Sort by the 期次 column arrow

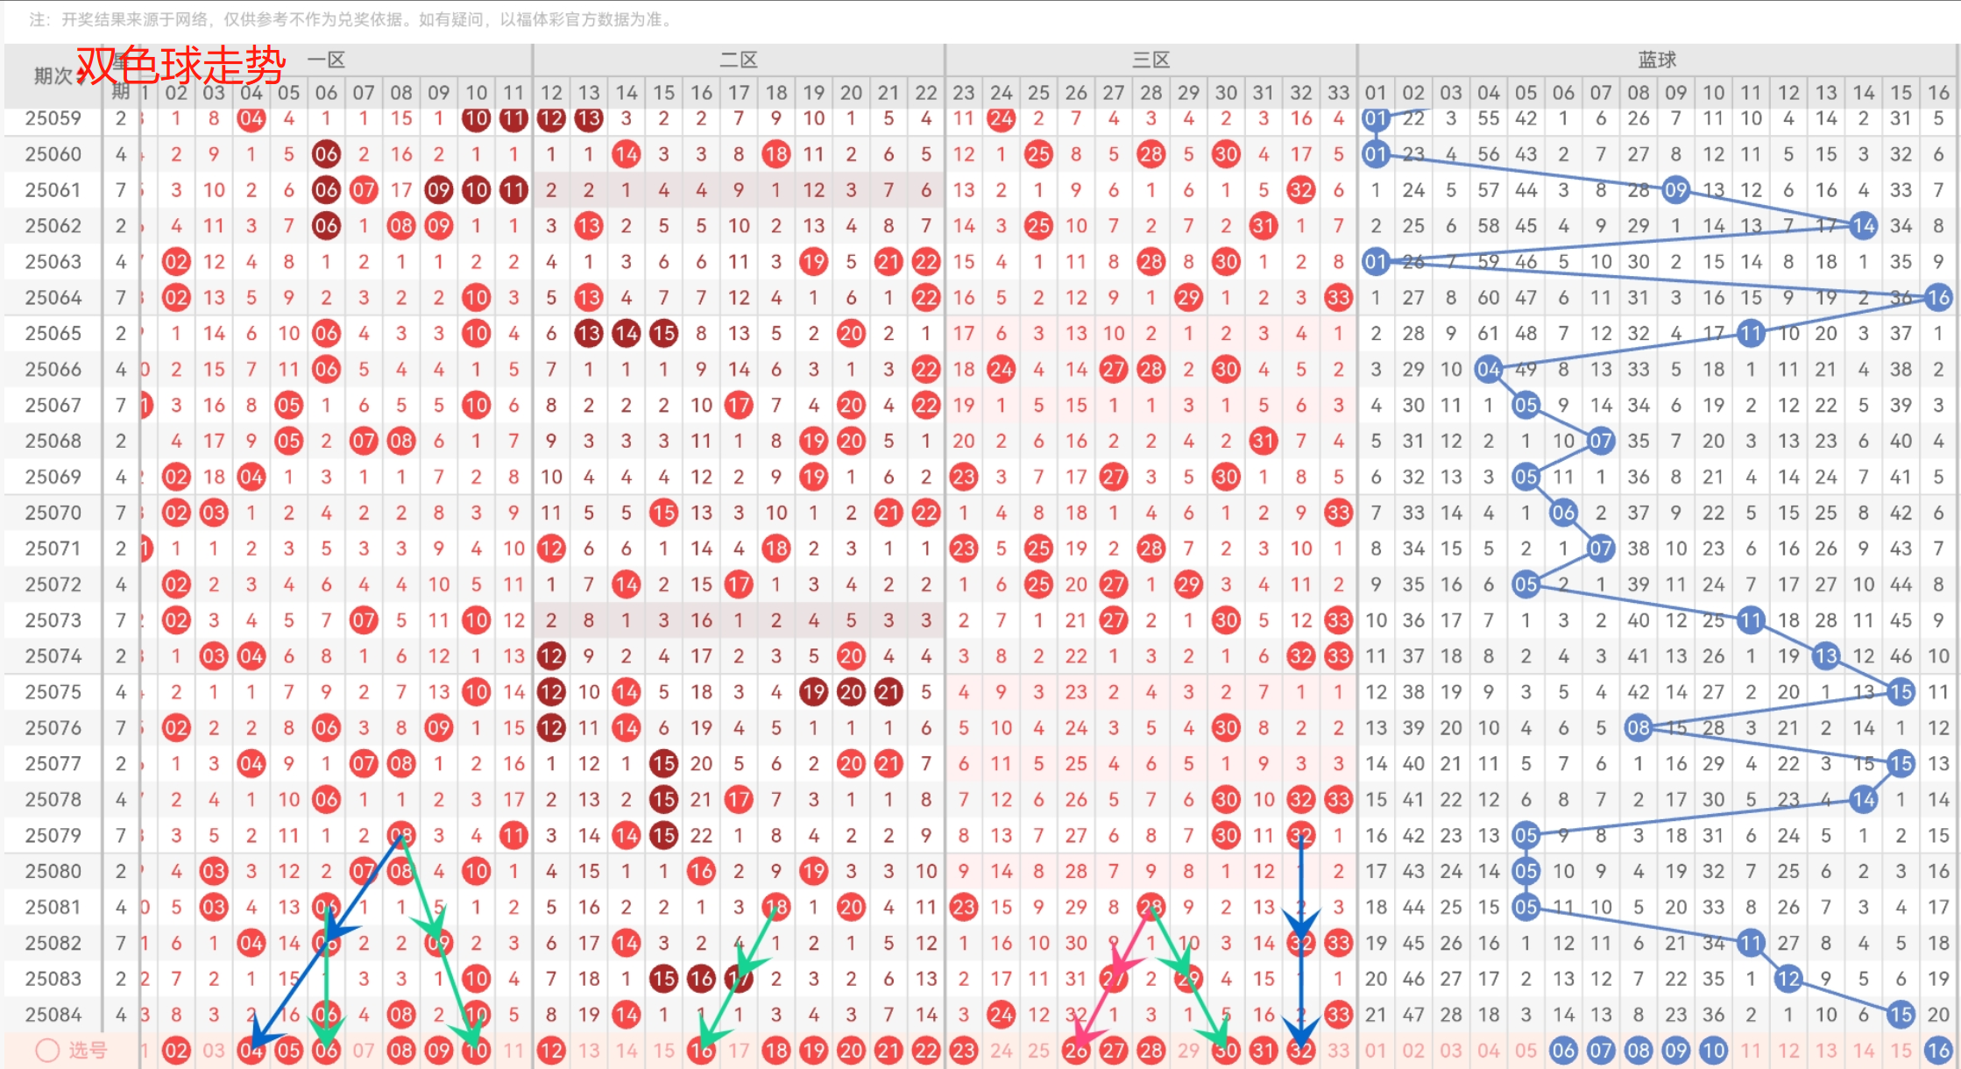pyautogui.click(x=81, y=76)
